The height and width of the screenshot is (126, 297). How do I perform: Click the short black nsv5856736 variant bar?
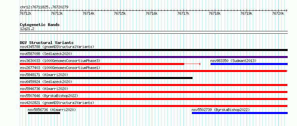pos(44,113)
